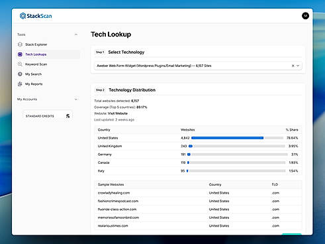The image size is (325, 244).
Task: Select the United Kingdom row label
Action: coord(110,146)
